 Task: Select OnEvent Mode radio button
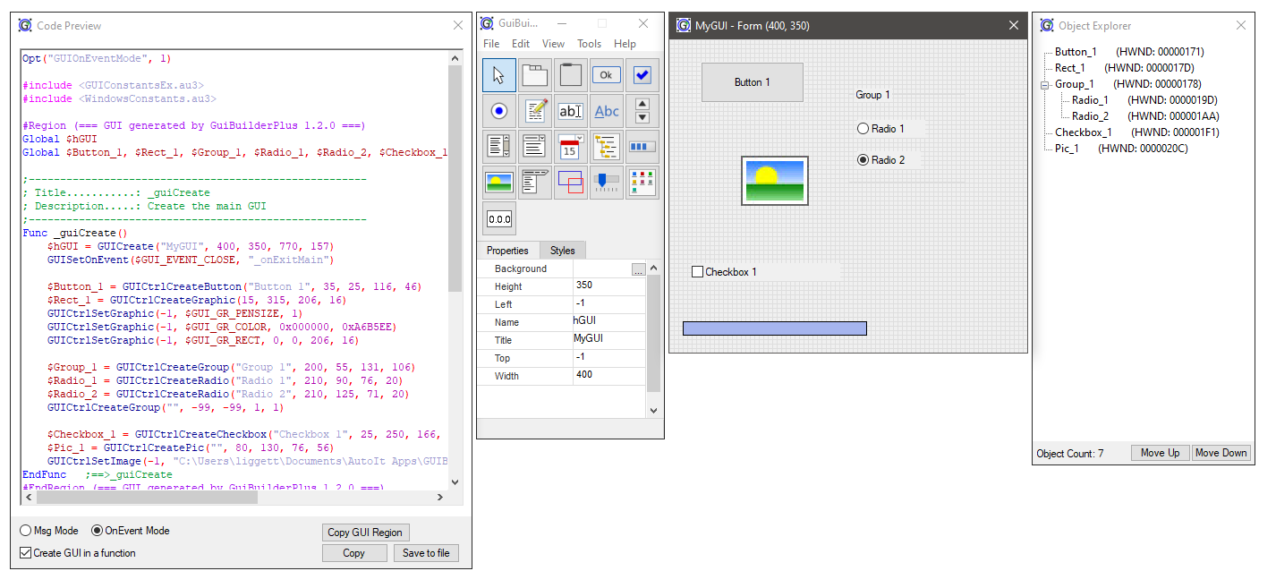coord(131,531)
